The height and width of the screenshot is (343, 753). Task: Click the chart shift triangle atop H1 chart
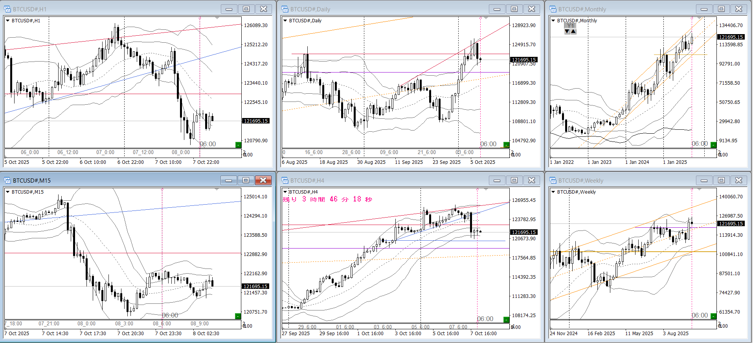217,18
